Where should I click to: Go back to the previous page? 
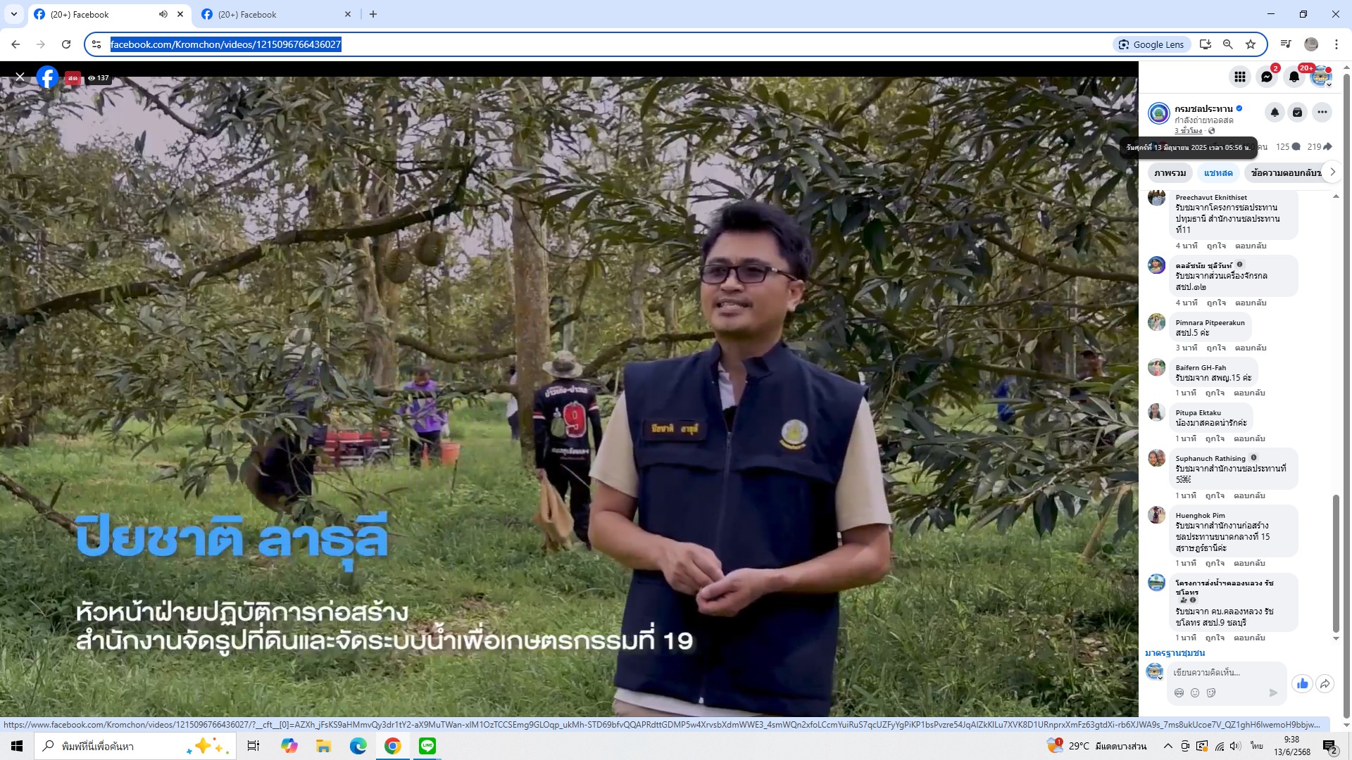pyautogui.click(x=15, y=44)
